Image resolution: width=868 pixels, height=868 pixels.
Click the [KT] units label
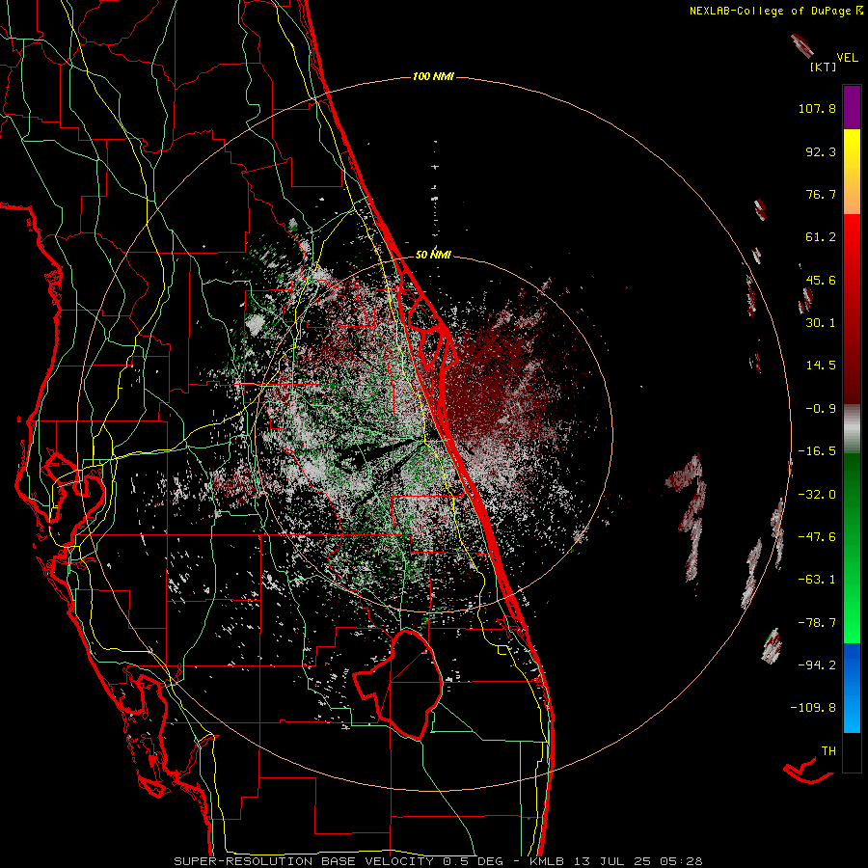824,67
